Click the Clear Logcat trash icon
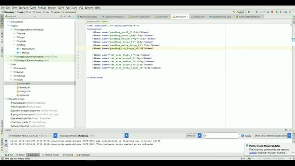 [6, 141]
